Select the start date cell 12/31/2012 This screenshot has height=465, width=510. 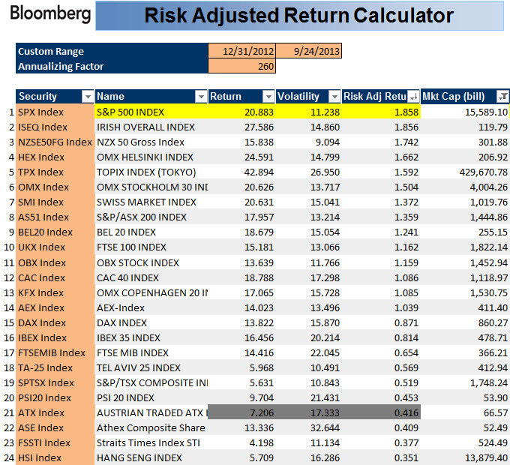(x=242, y=51)
